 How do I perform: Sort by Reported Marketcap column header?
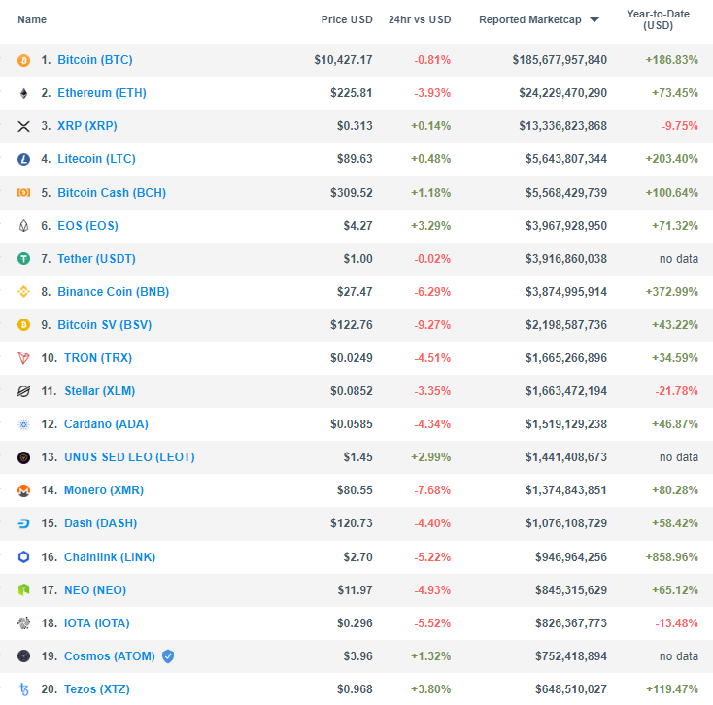coord(530,20)
